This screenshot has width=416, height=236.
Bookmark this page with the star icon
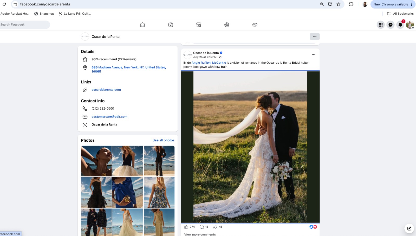point(338,4)
